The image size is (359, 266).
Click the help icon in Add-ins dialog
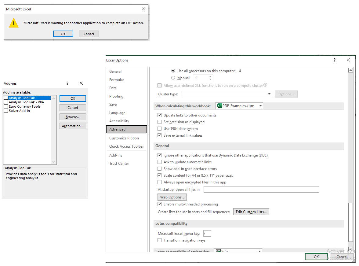[67, 83]
